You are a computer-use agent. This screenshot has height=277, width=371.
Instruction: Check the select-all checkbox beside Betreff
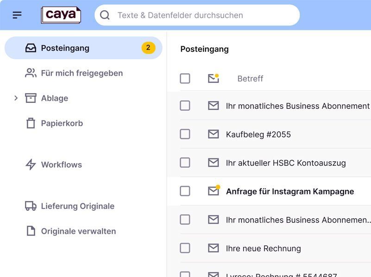tap(185, 79)
